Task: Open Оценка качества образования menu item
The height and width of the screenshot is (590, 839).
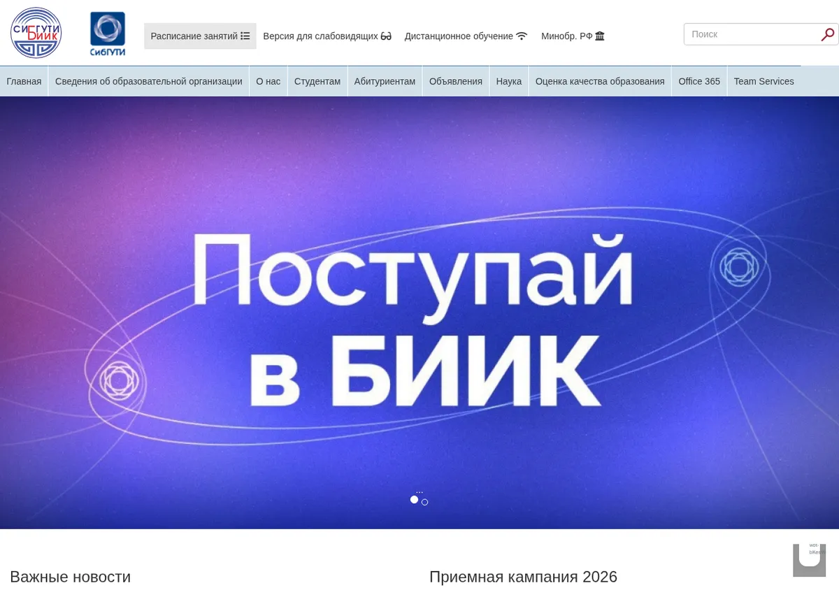Action: [600, 81]
